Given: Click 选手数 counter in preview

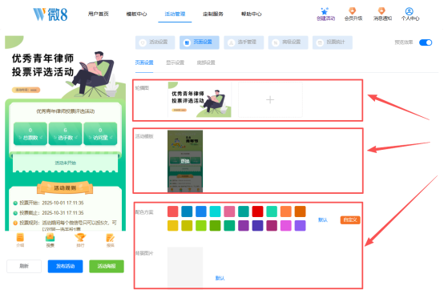Looking at the screenshot, I should pos(66,134).
